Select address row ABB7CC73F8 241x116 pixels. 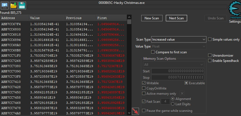point(63,77)
